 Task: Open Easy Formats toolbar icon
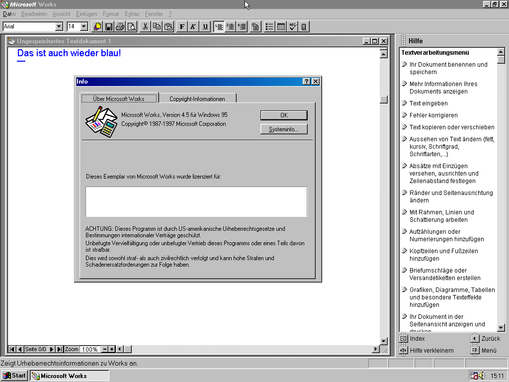(x=255, y=27)
